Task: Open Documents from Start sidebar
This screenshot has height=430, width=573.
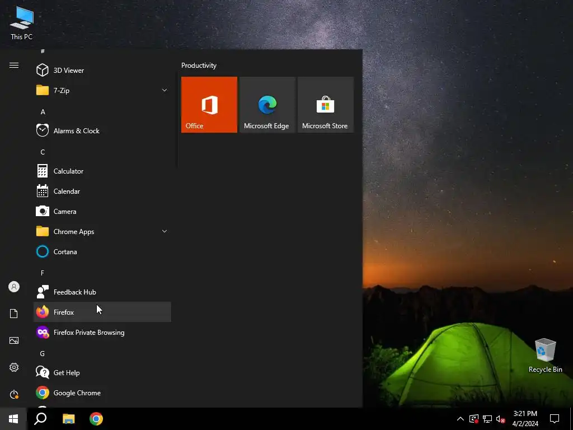Action: [14, 314]
